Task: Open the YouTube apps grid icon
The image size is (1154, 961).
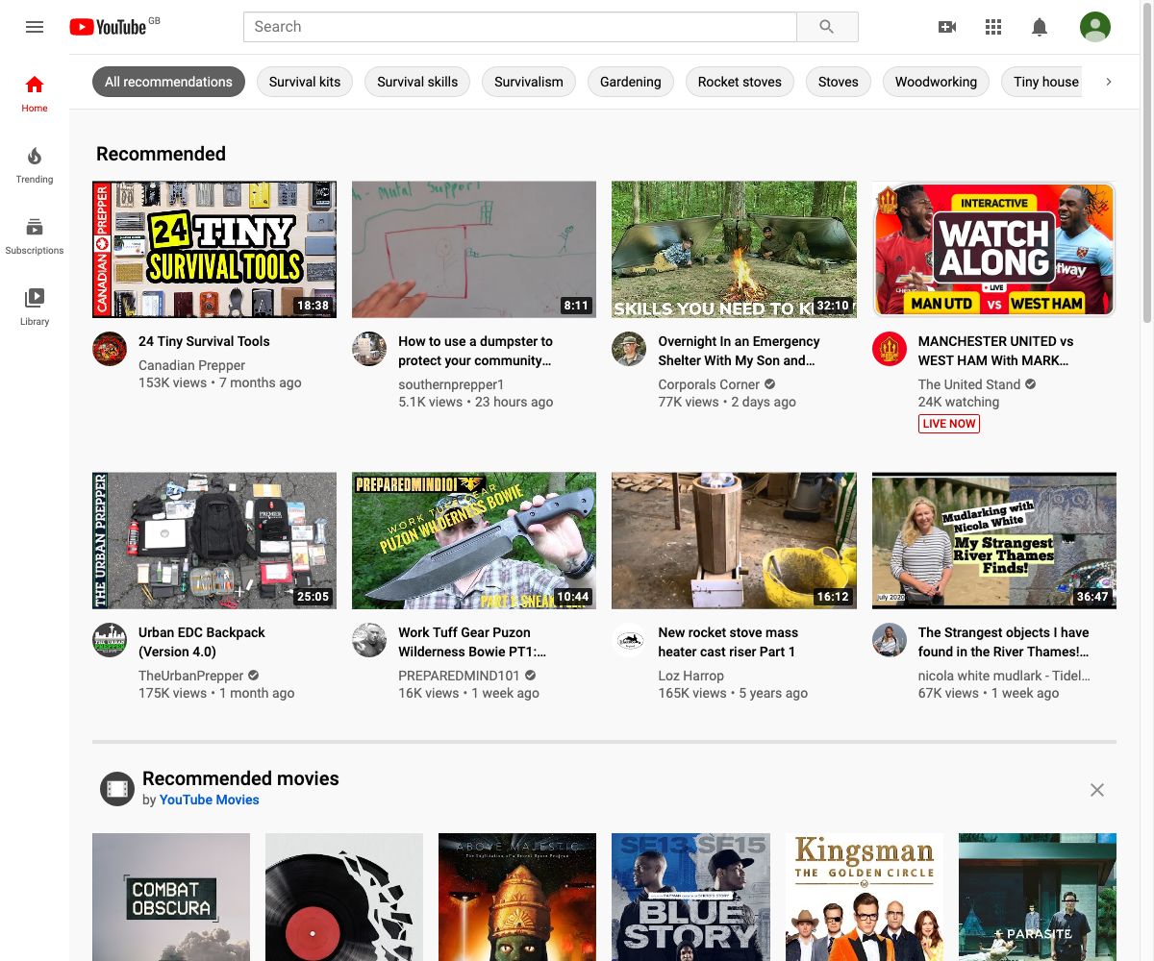Action: (993, 27)
